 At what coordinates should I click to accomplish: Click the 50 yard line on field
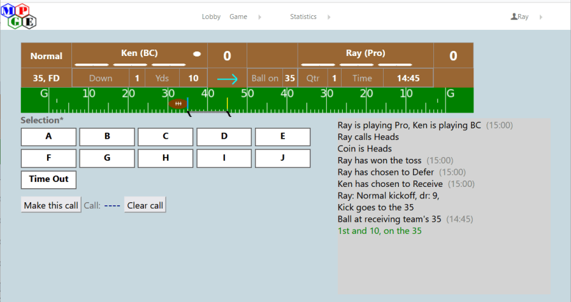[x=247, y=93]
